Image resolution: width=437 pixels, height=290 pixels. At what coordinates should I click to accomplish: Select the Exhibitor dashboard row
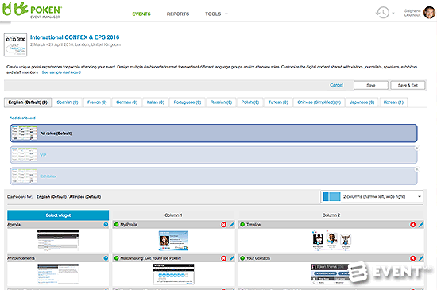[x=214, y=176]
